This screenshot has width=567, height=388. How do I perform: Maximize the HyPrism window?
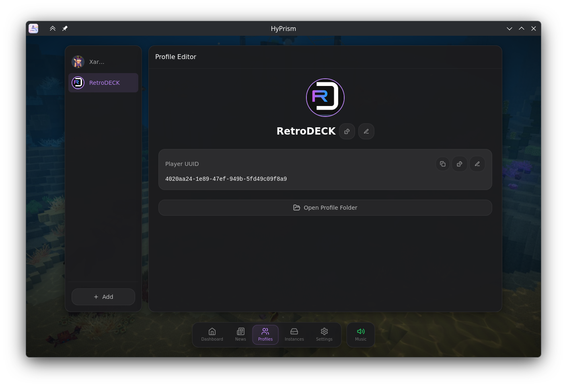click(x=522, y=29)
